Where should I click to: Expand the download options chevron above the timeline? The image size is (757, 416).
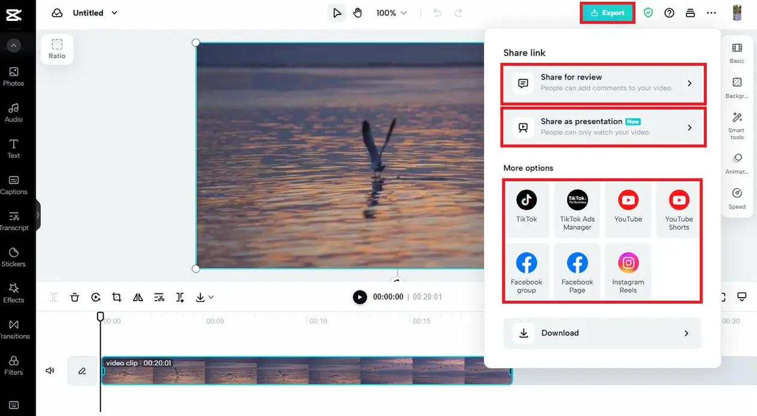pos(210,297)
